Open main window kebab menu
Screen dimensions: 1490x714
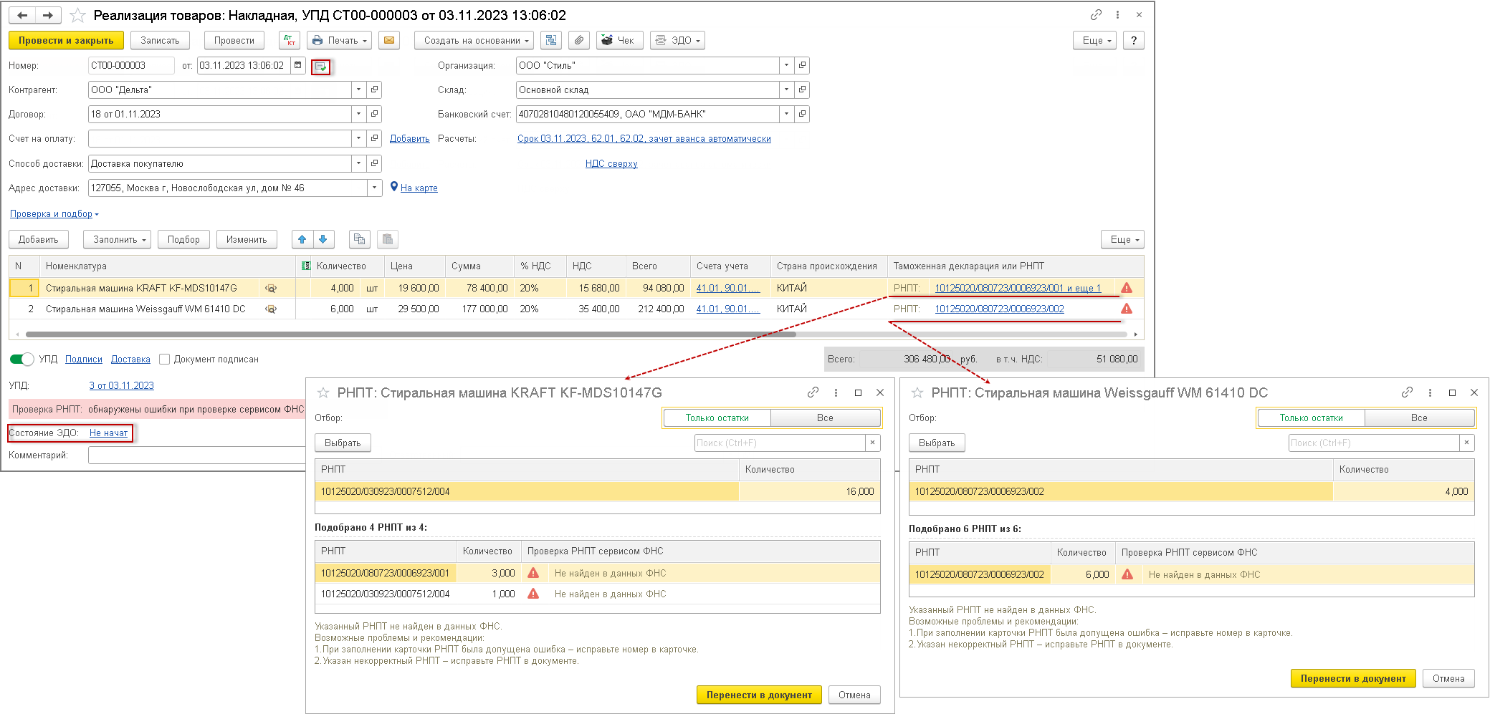pos(1117,14)
